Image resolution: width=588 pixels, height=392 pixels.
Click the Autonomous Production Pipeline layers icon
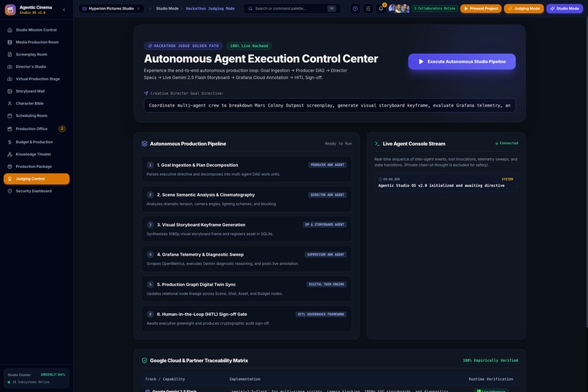(x=144, y=144)
